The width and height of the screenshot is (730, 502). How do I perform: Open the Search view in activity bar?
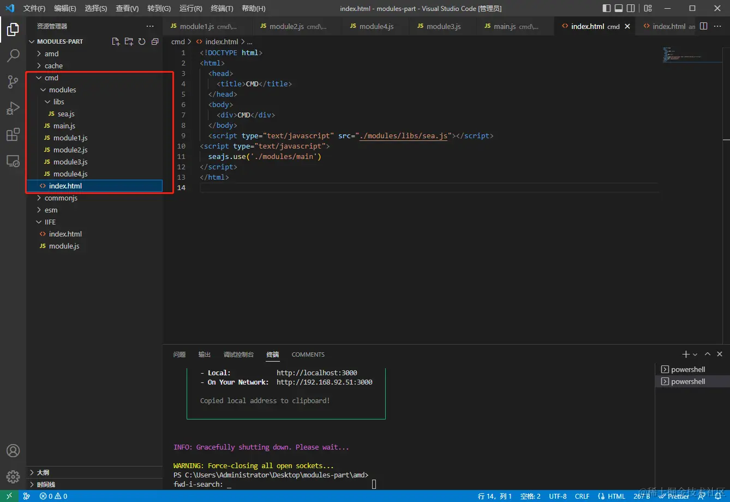coord(13,55)
